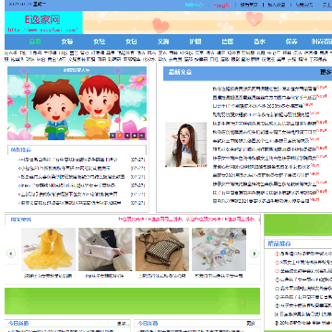This screenshot has width=332, height=332.
Task: Open the first 精品推荐 sidebar article
Action: click(x=306, y=254)
